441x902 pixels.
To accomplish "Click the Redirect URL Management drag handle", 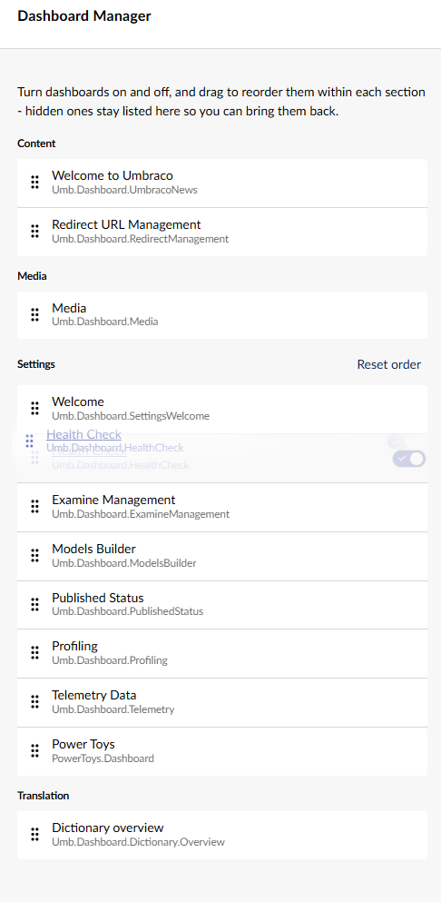I will point(34,232).
